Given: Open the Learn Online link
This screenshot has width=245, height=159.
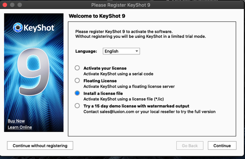Looking at the screenshot, I should tap(20, 127).
